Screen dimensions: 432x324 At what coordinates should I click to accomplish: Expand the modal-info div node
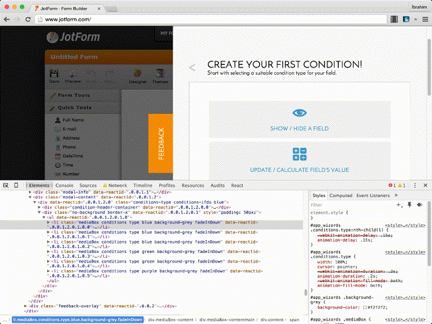click(x=30, y=192)
